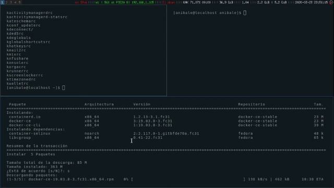Viewport: 334px width, 188px height.
Task: Click the prompt in the top-right terminal
Action: point(210,13)
